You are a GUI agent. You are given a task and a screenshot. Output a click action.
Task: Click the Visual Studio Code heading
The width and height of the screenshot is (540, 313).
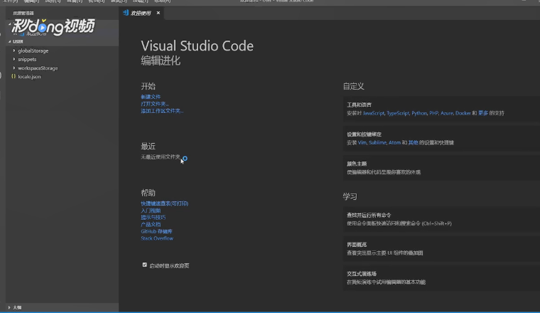click(x=197, y=46)
